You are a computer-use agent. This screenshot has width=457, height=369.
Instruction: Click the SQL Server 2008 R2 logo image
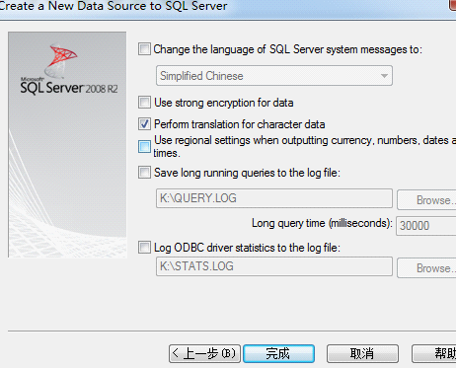point(67,145)
